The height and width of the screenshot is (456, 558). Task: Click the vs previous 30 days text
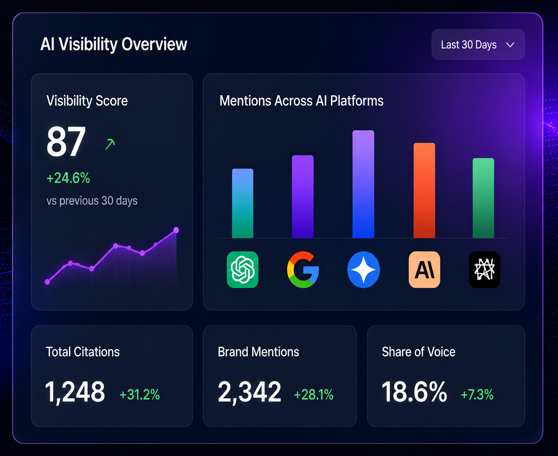point(92,201)
